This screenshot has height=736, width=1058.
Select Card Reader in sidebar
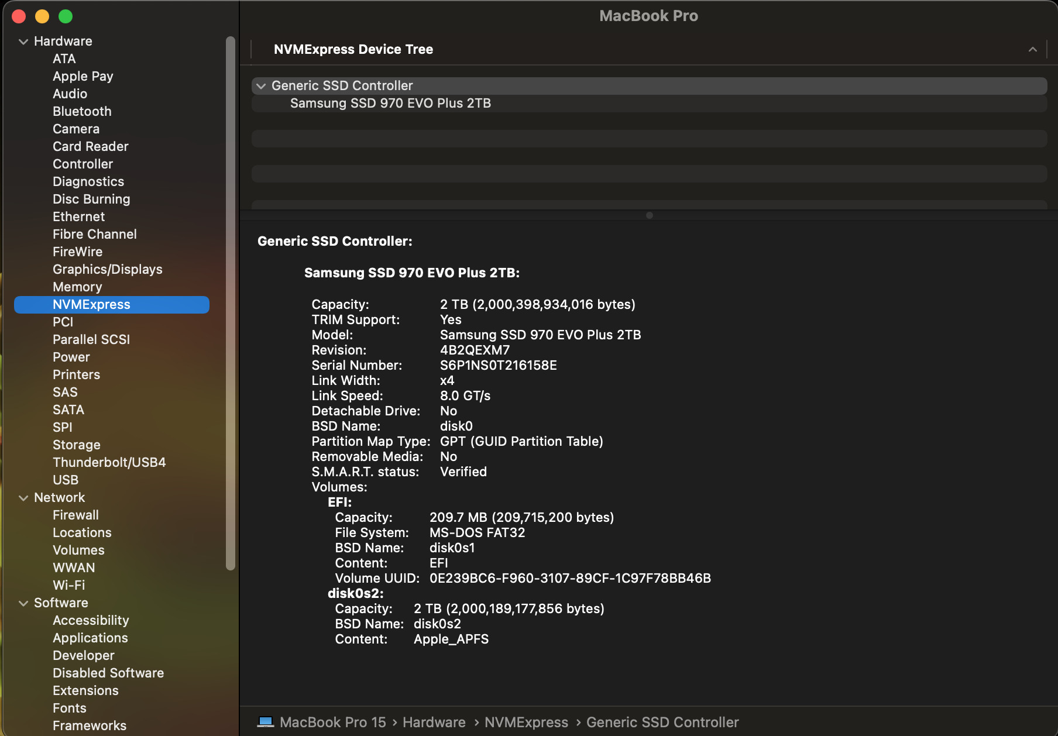coord(91,146)
